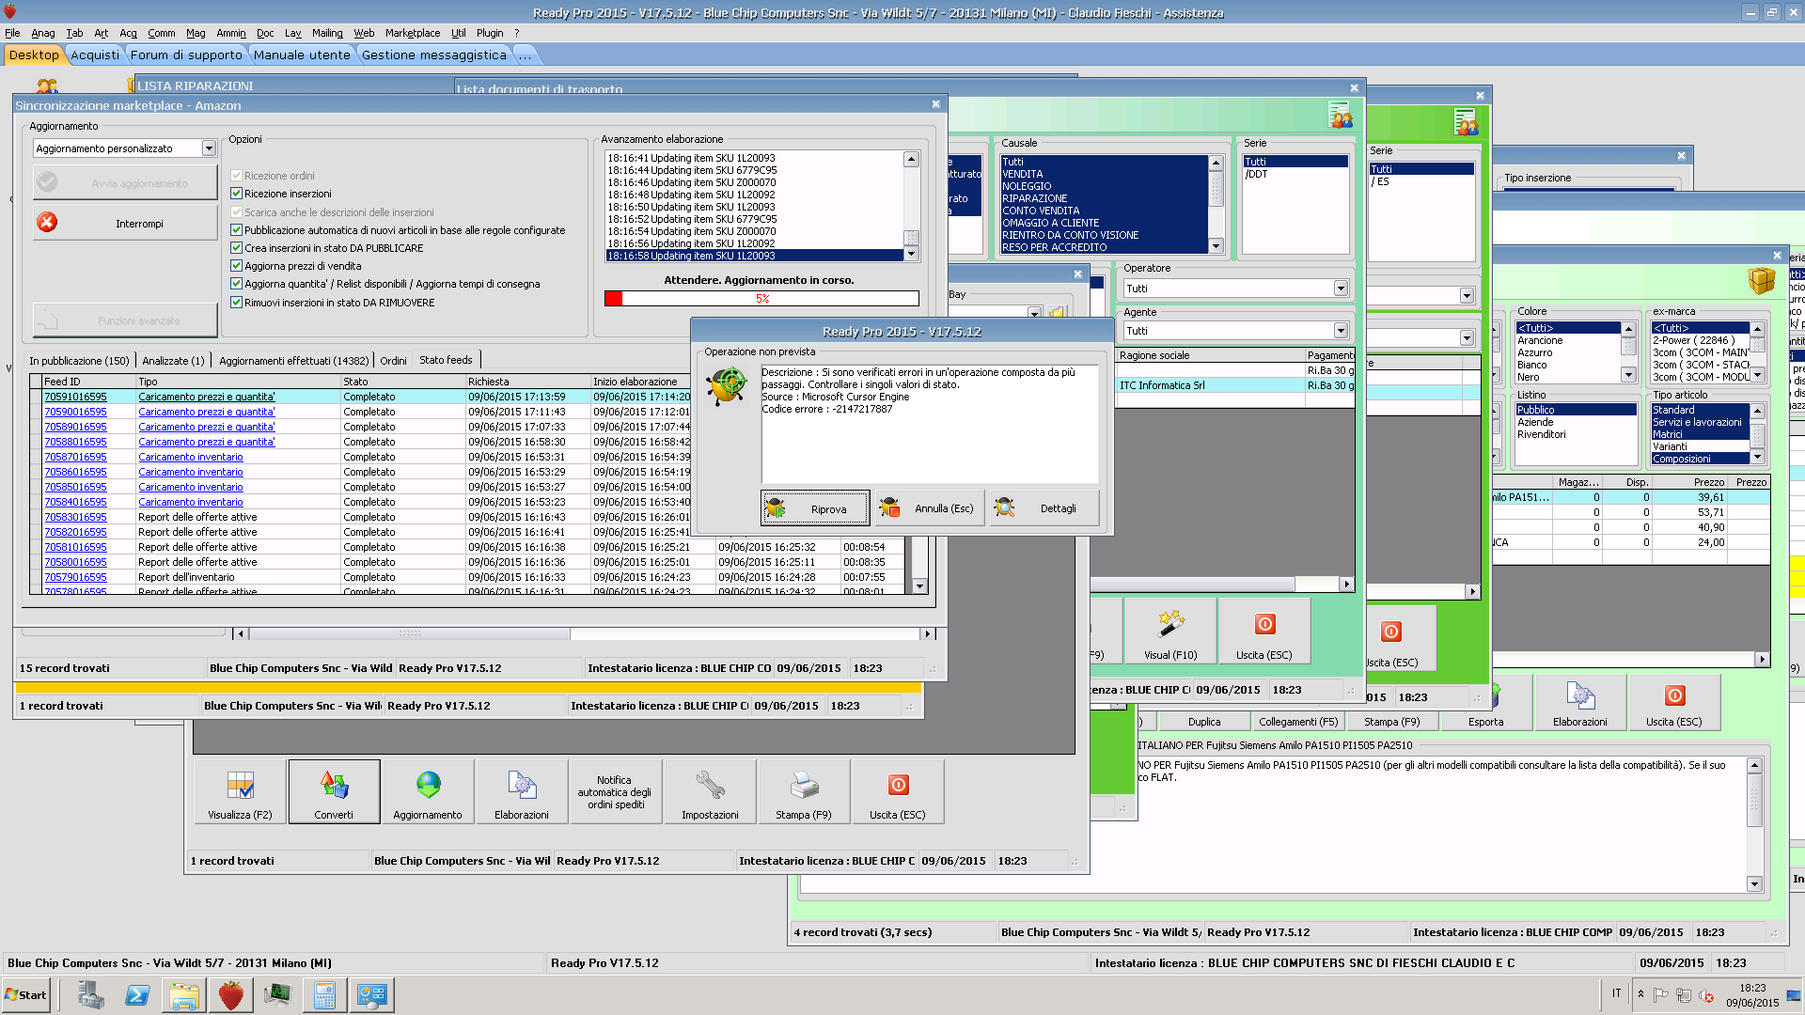The height and width of the screenshot is (1015, 1805).
Task: Open PowerShell icon in taskbar
Action: point(137,995)
